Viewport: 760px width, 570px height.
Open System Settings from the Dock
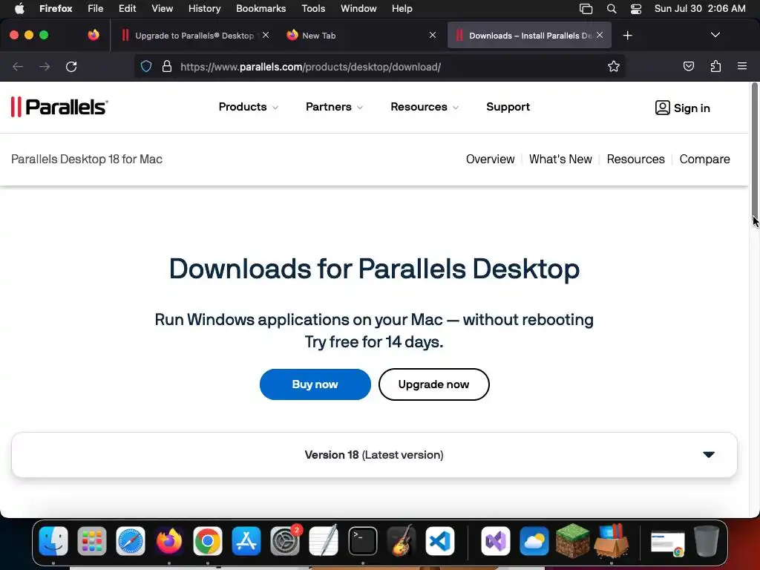coord(285,541)
